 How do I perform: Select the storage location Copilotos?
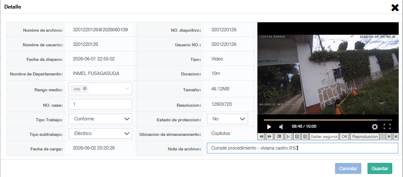click(x=221, y=134)
